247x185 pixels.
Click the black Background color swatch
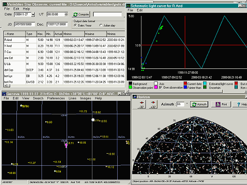130,83
